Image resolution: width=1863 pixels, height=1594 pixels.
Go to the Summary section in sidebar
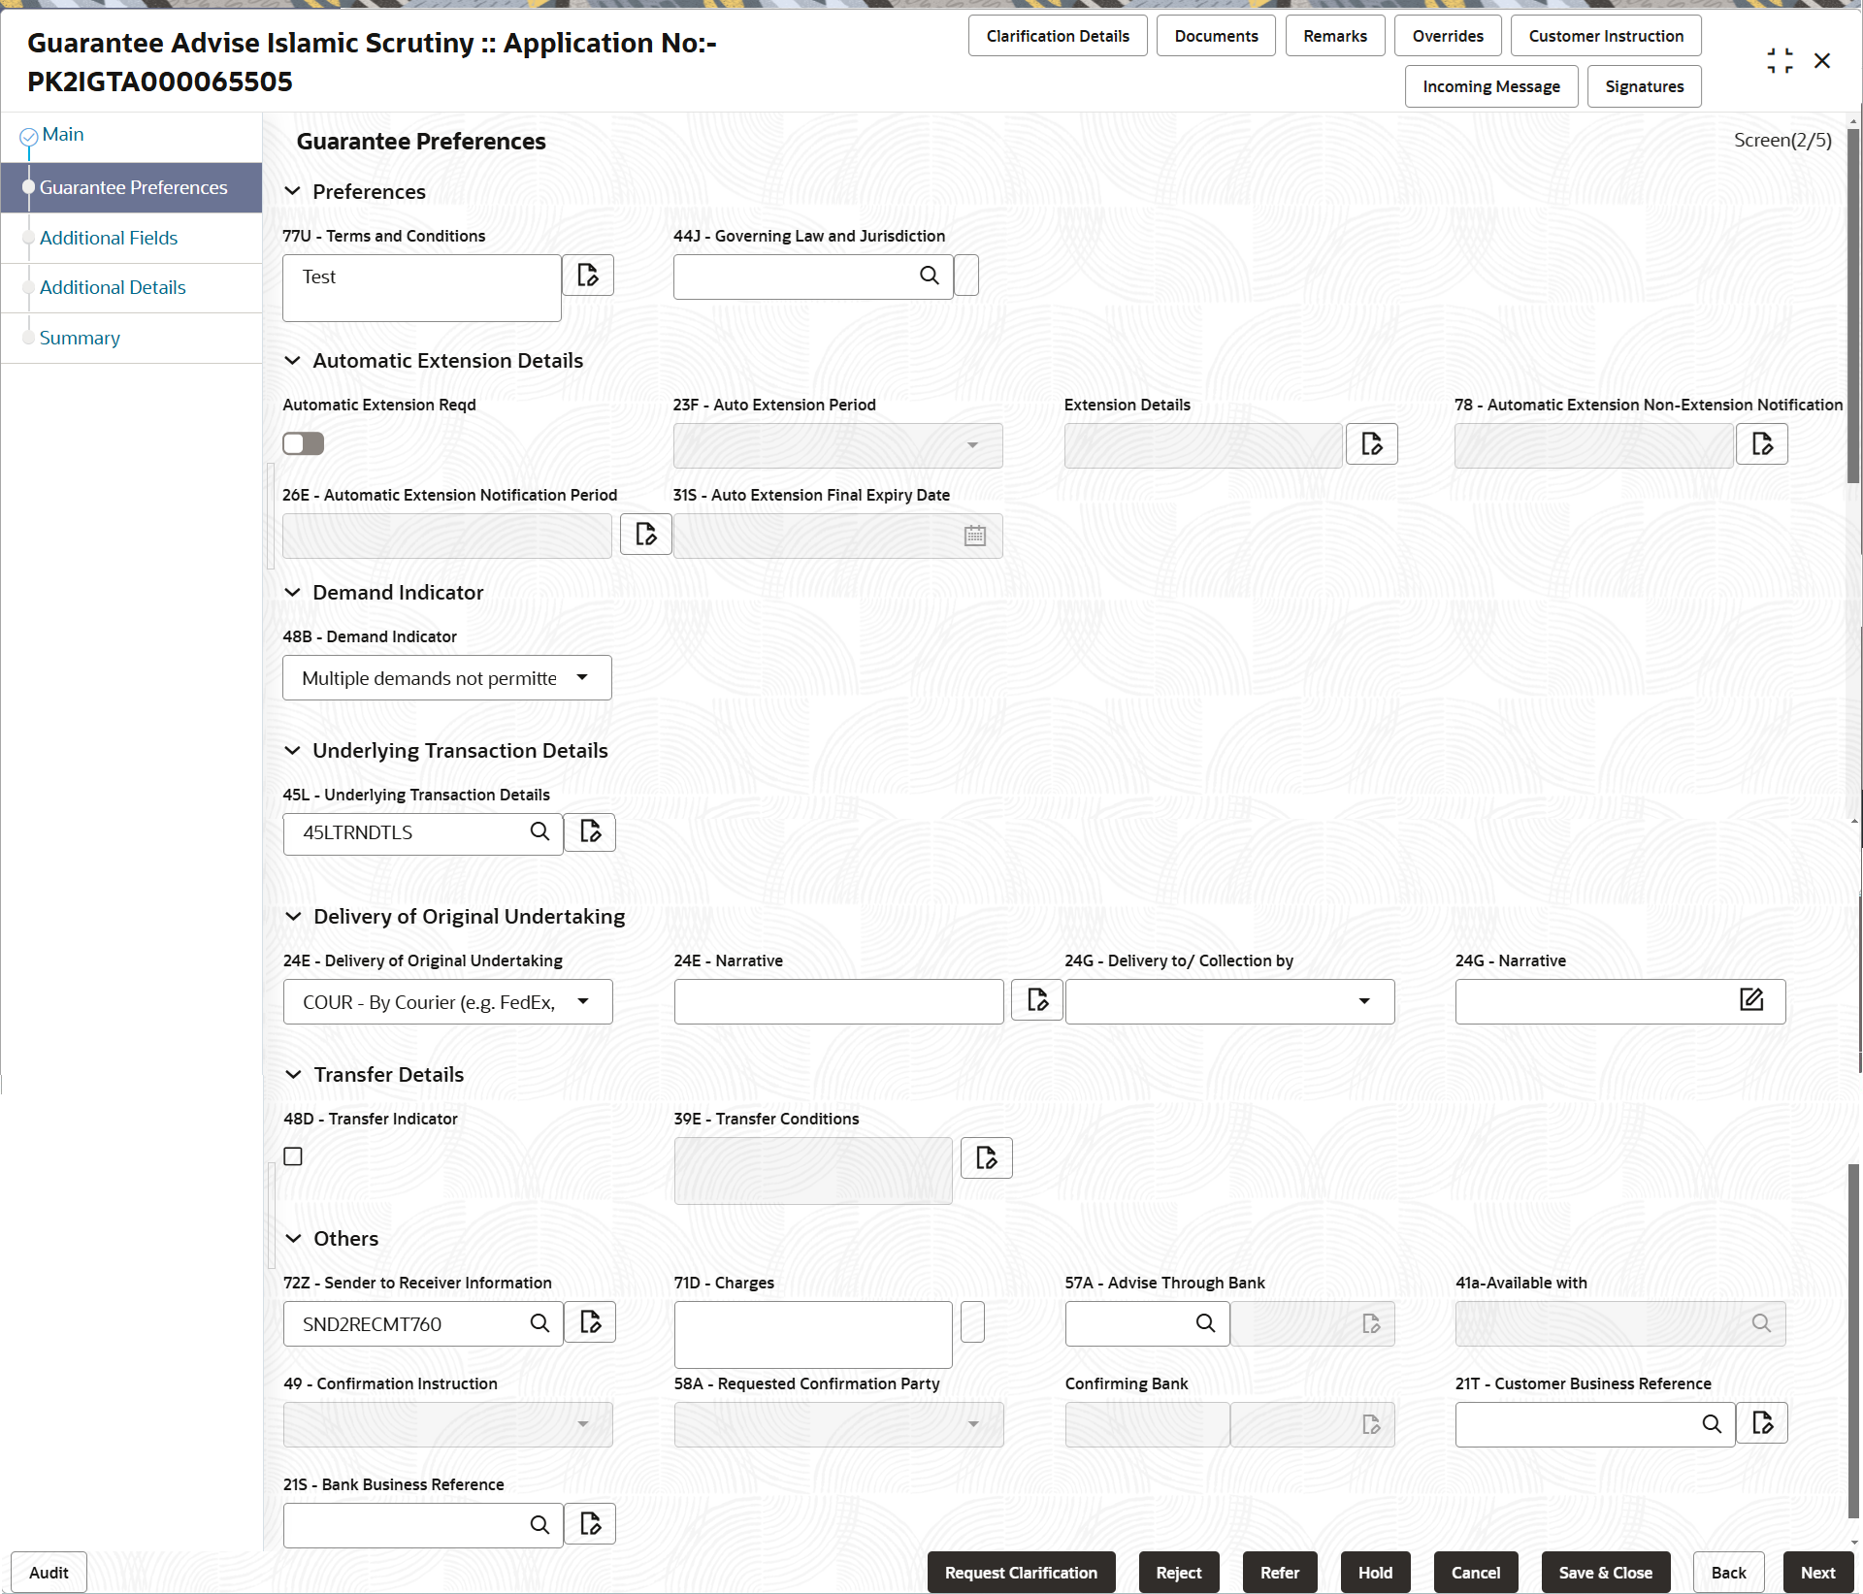pos(80,338)
